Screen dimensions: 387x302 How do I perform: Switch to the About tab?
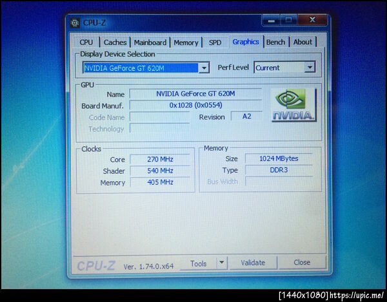click(x=303, y=42)
